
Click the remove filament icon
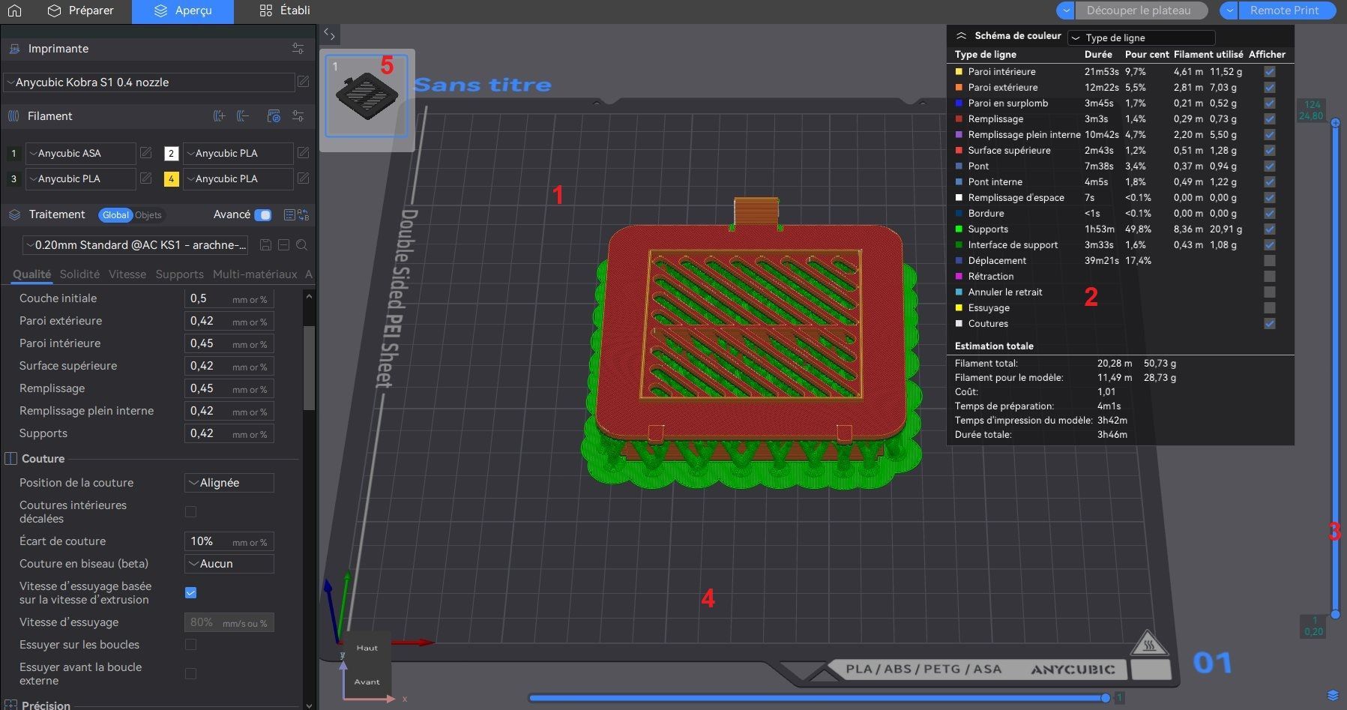click(243, 116)
